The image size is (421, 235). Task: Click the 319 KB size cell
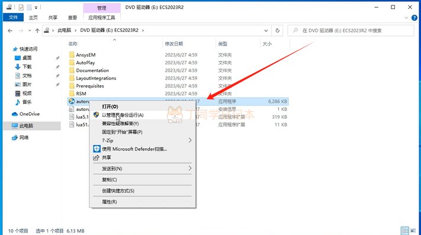point(279,117)
